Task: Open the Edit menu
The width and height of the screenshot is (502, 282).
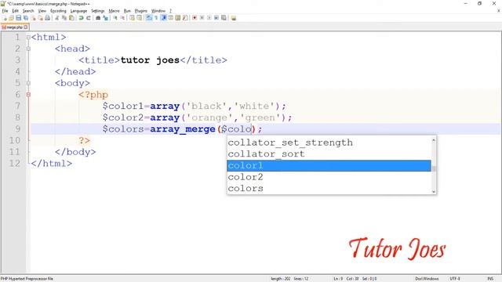Action: tap(15, 11)
